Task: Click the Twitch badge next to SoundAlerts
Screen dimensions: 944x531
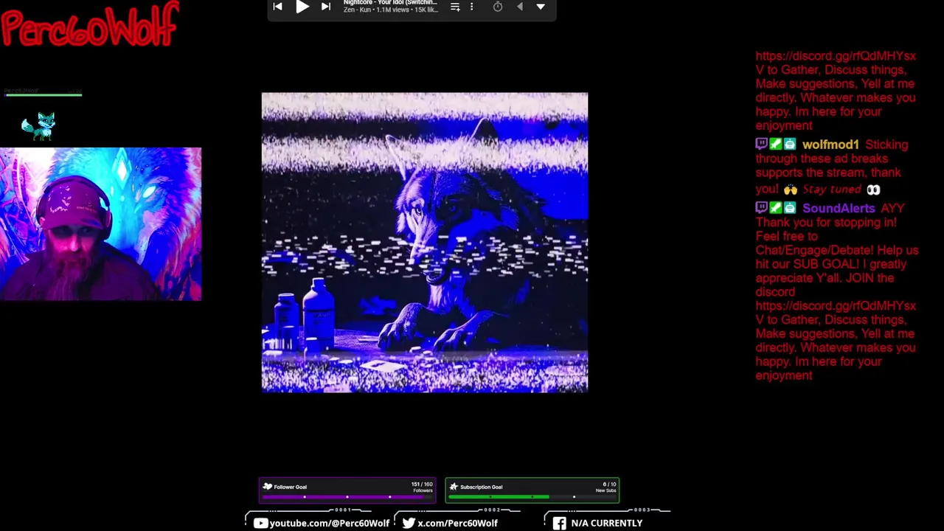Action: pos(761,208)
